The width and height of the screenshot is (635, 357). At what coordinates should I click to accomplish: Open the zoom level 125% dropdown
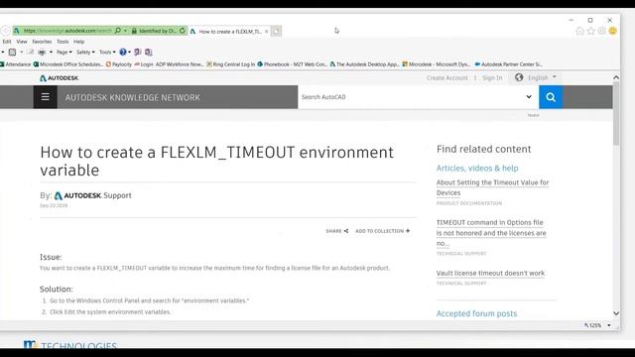point(608,325)
